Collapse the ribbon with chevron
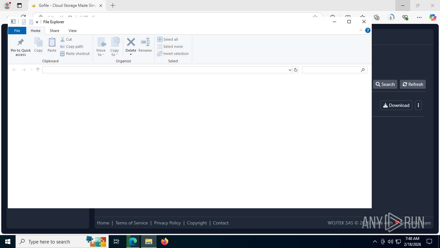This screenshot has height=248, width=440. (361, 30)
